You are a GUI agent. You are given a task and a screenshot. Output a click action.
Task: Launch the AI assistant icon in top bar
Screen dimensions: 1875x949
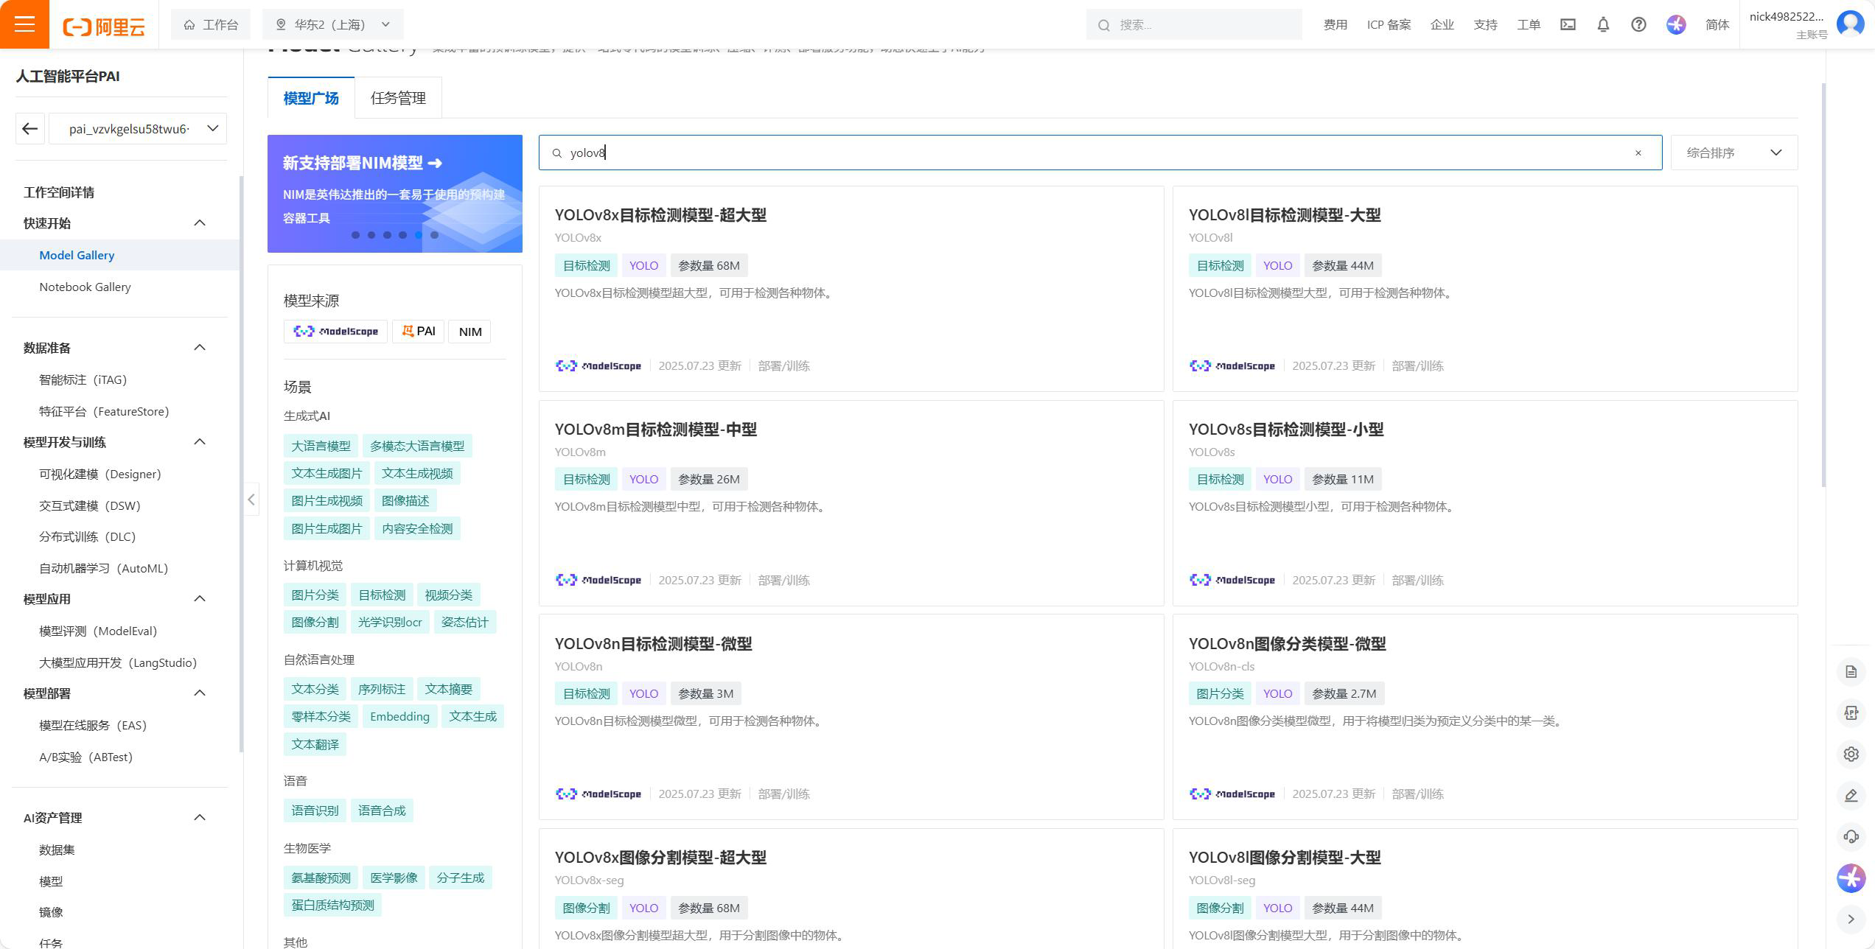point(1676,24)
